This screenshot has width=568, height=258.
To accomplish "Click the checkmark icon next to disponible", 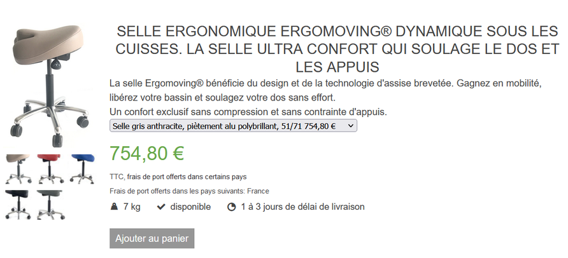I will [161, 207].
